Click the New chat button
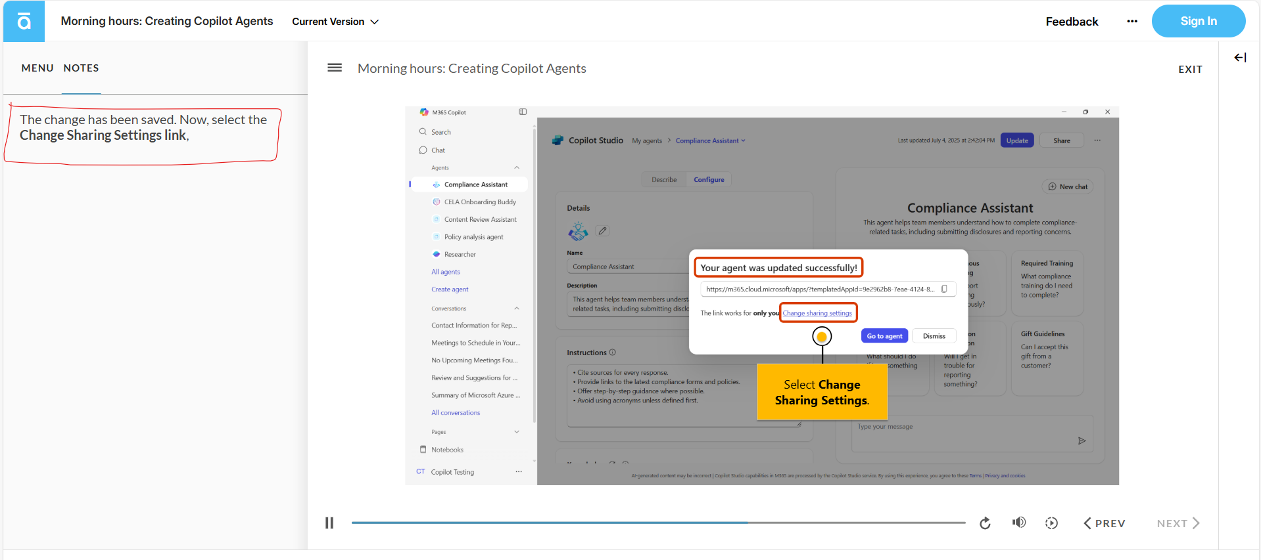Viewport: 1261px width, 560px height. tap(1068, 186)
